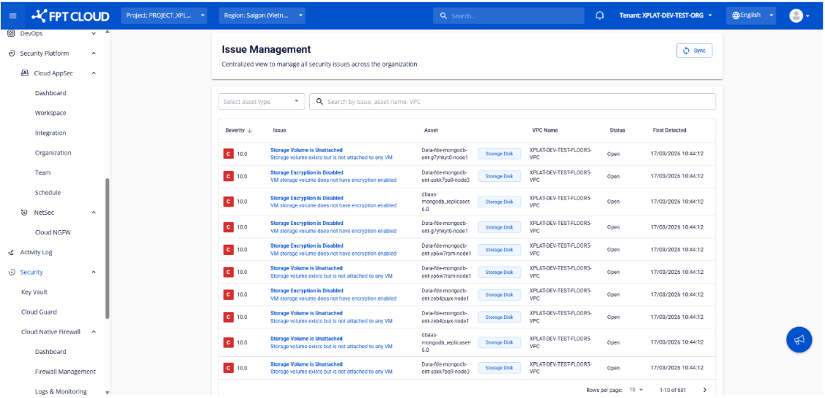Select Cloud NGFW menu item
Viewport: 825px width, 398px height.
(x=53, y=232)
